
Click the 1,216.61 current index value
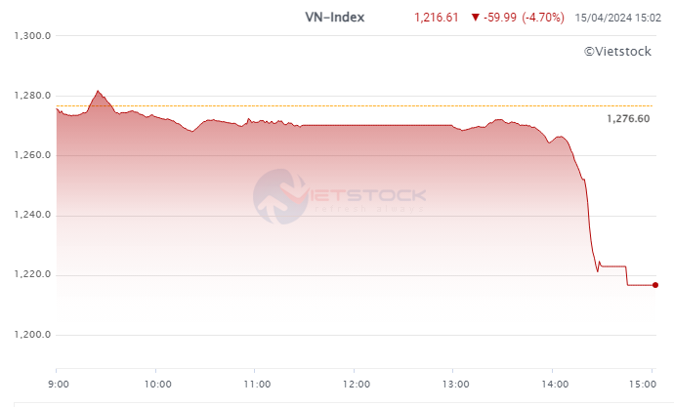[x=437, y=18]
